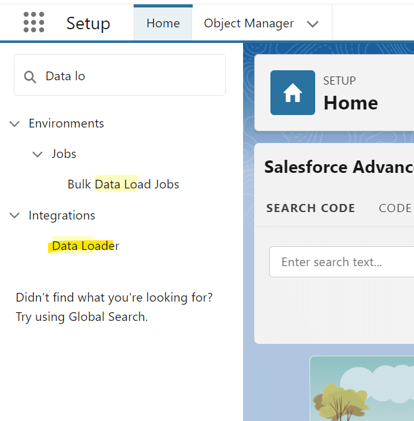Collapse the Environments section chevron
Viewport: 414px width, 421px height.
(15, 124)
